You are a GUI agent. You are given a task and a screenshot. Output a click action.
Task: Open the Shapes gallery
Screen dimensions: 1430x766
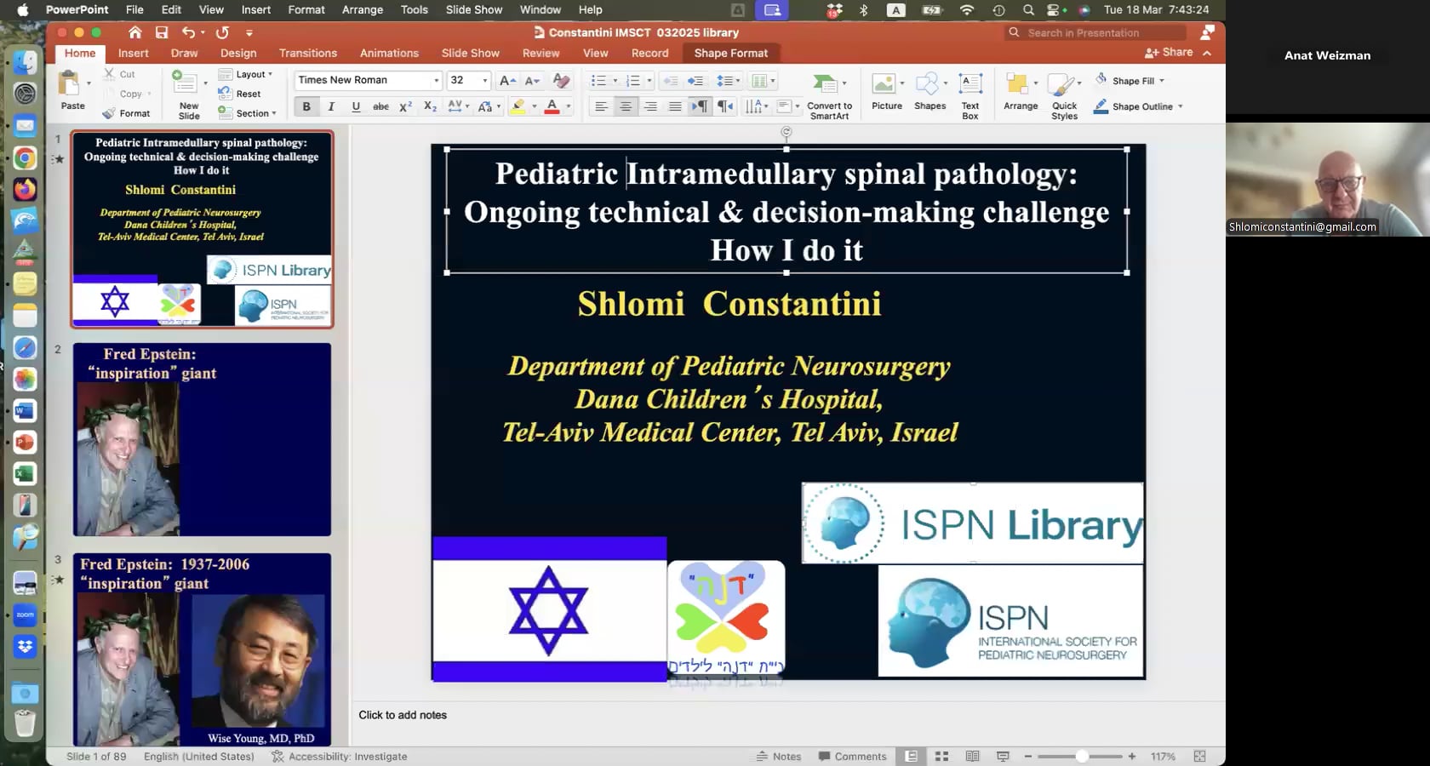pos(929,92)
